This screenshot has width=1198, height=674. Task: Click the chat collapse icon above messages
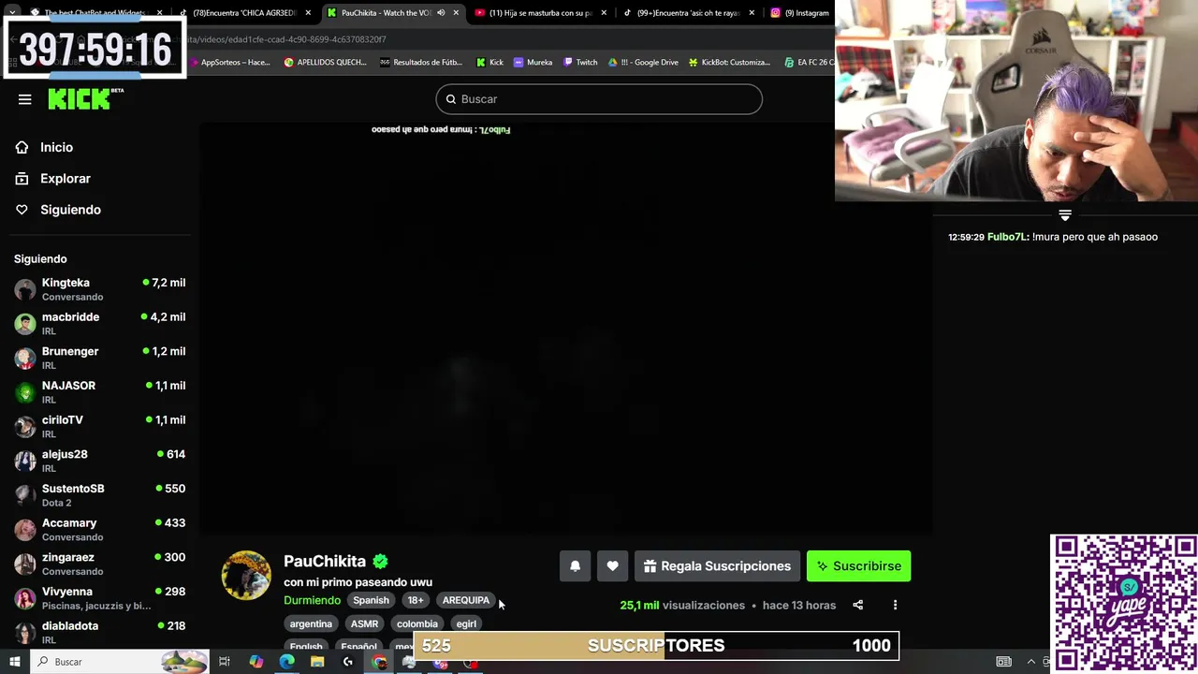click(1065, 215)
